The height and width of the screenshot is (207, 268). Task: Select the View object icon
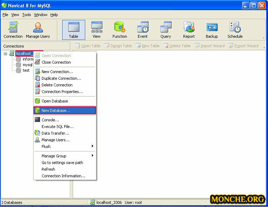coord(96,30)
